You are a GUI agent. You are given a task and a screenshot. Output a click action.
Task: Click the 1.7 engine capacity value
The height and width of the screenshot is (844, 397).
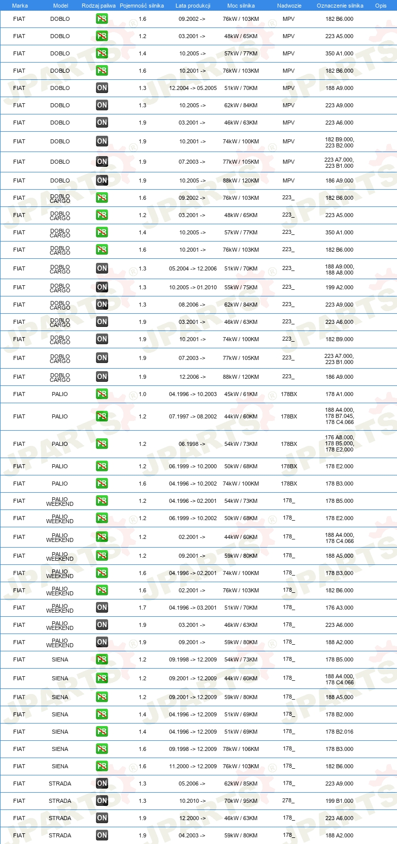pos(143,608)
